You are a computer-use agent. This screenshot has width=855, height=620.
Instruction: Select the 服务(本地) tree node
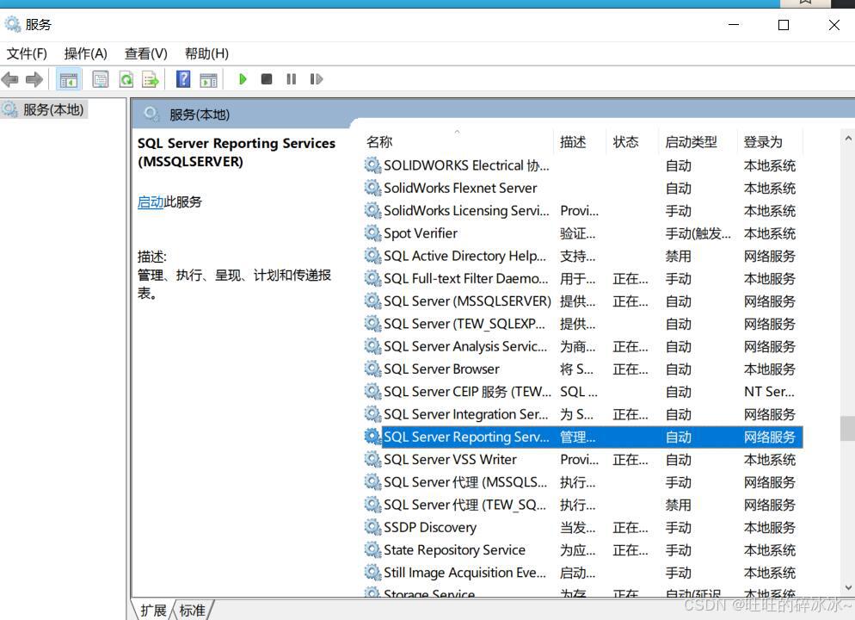click(x=52, y=109)
